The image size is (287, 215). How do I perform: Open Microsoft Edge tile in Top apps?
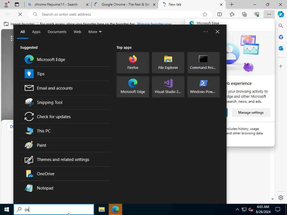pos(133,87)
